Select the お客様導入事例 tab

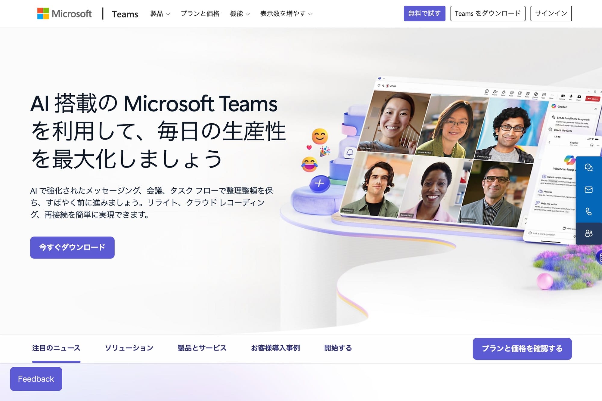[x=275, y=348]
